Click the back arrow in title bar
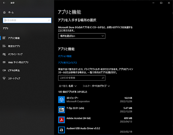Screen dimensions: 173x135 pyautogui.click(x=4, y=3)
